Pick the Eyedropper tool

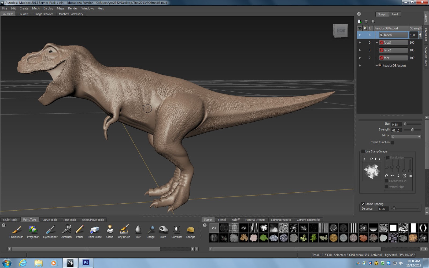point(50,230)
